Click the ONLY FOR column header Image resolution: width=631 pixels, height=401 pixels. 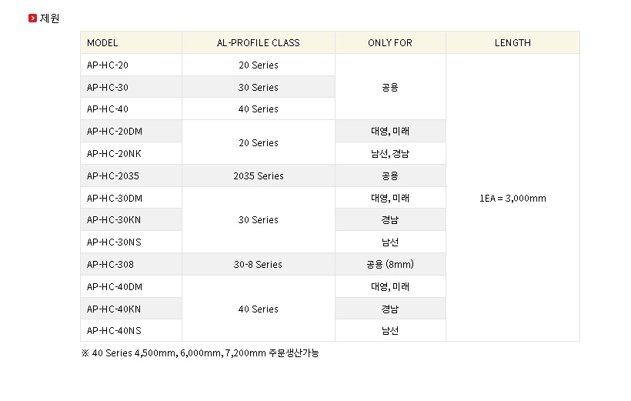[390, 42]
